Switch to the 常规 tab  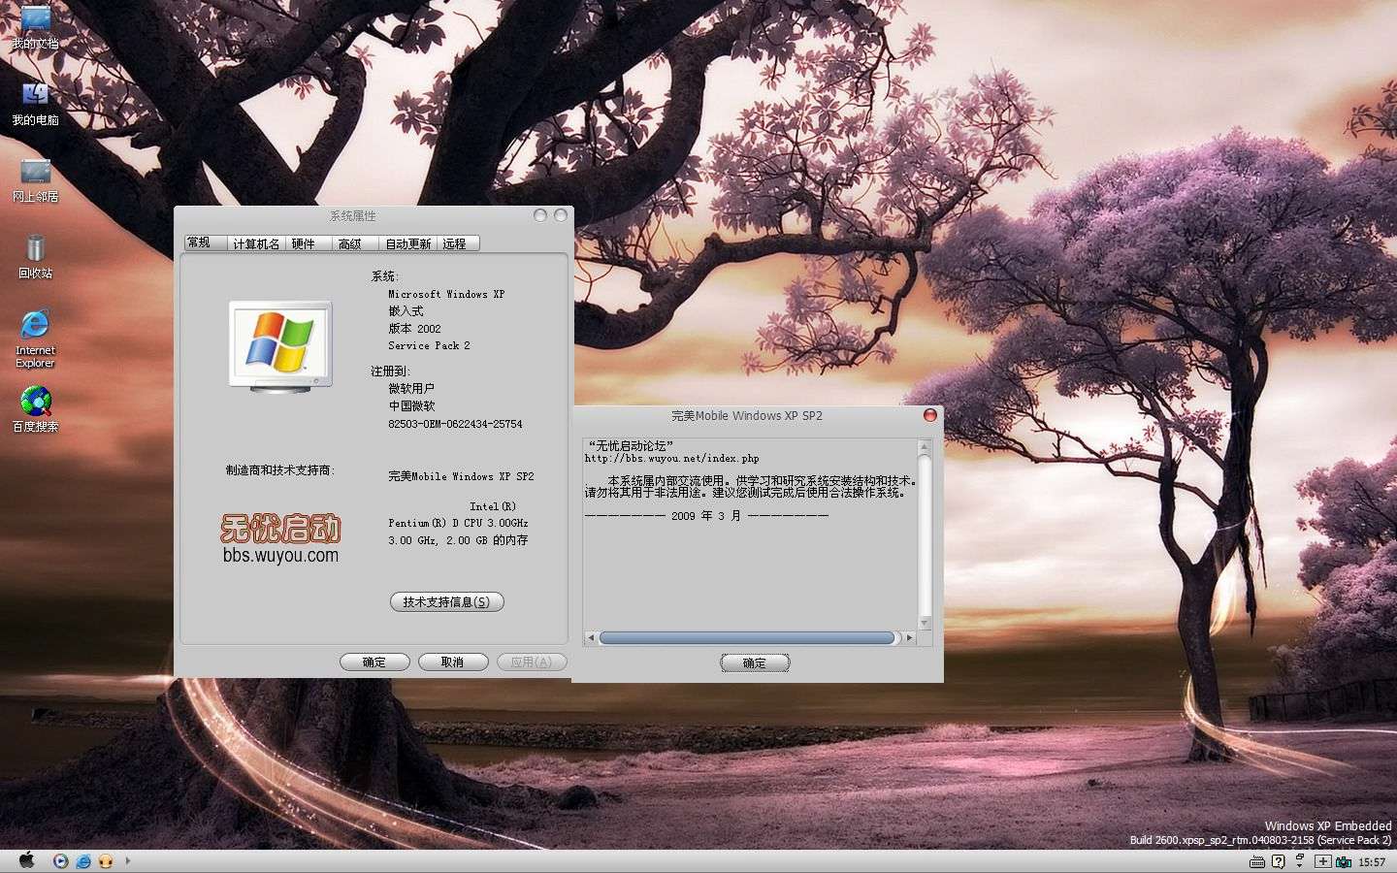(x=206, y=242)
